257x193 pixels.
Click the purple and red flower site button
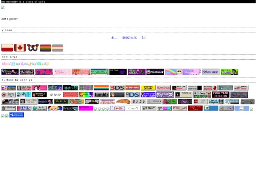tap(137, 72)
